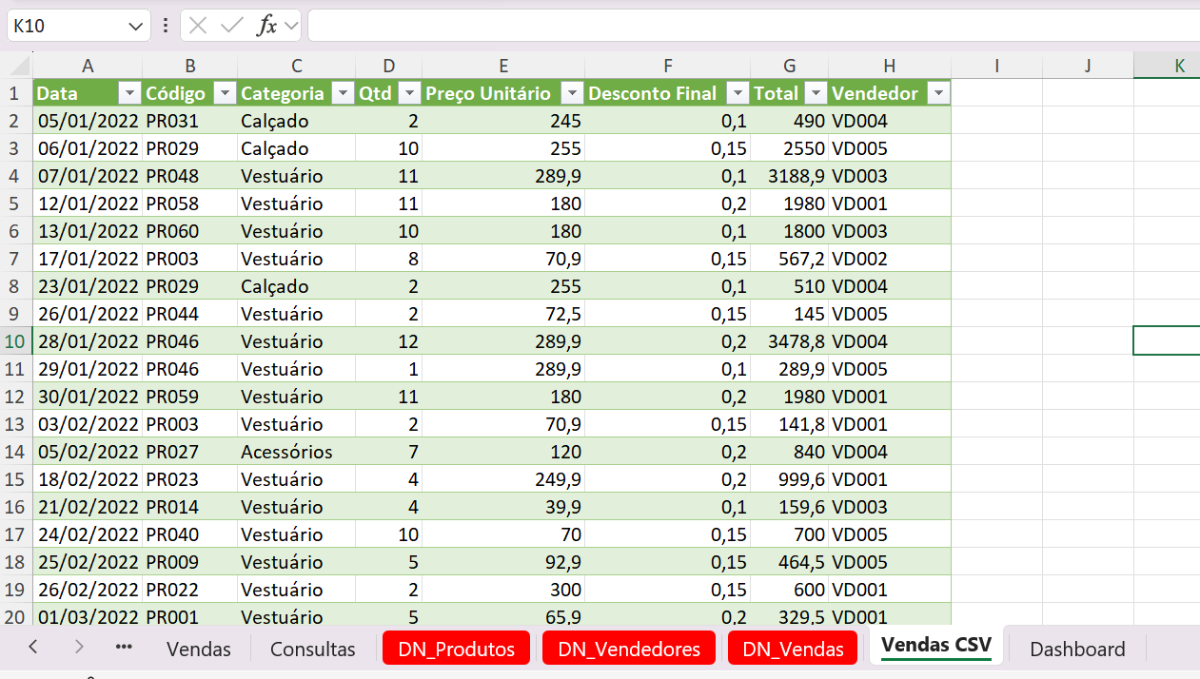1200x679 pixels.
Task: Click date cell 26/02/2022
Action: [88, 590]
